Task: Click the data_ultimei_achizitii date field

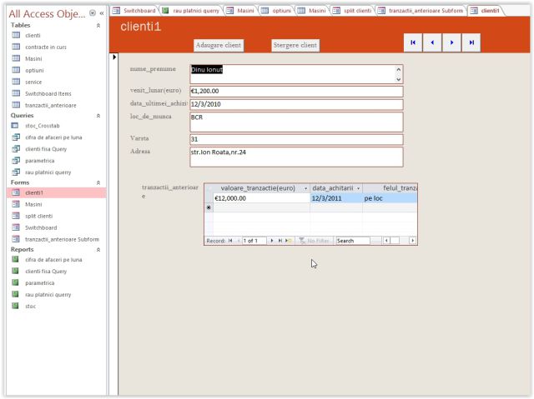Action: (296, 104)
